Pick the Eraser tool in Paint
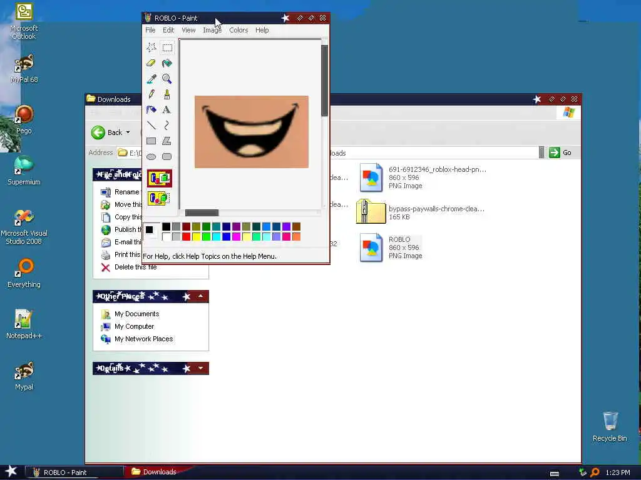Screen dimensions: 641x480 click(x=151, y=63)
